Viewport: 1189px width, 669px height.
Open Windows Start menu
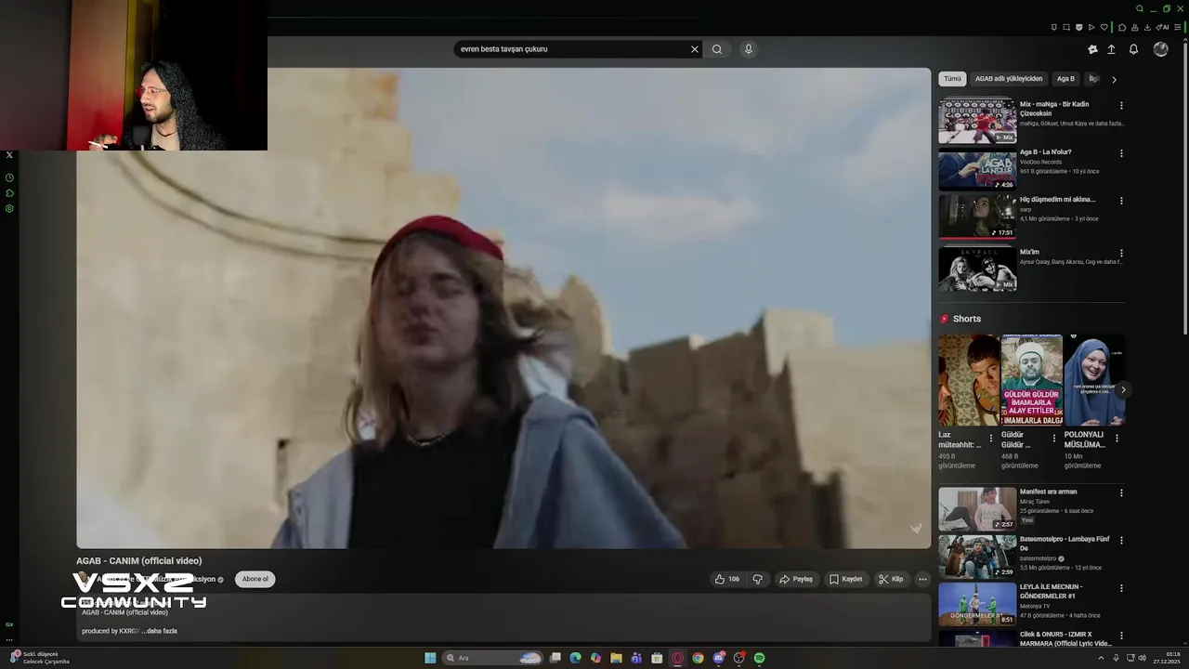tap(430, 658)
